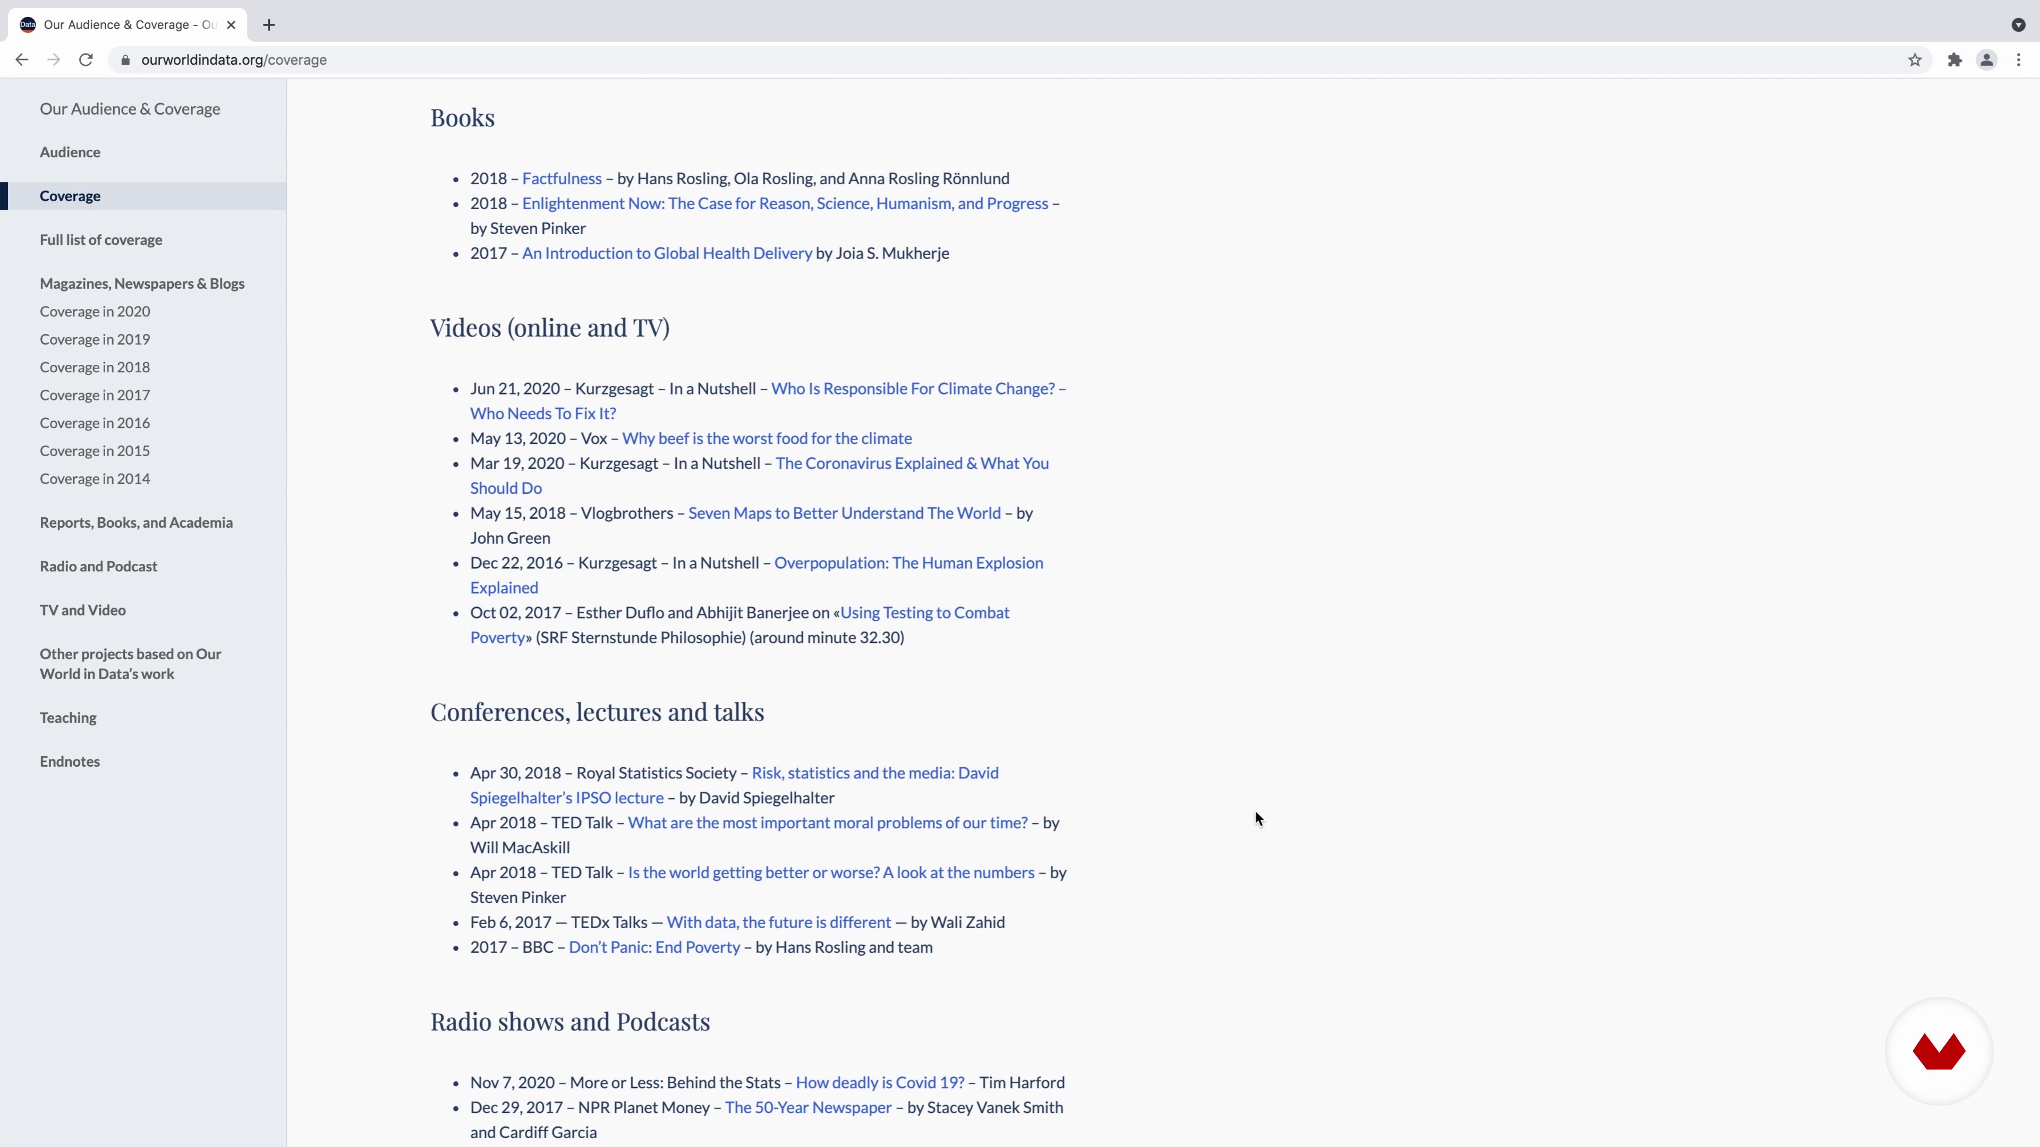This screenshot has width=2040, height=1147.
Task: Open the Our Audience & Coverage sidebar heading
Action: pos(130,108)
